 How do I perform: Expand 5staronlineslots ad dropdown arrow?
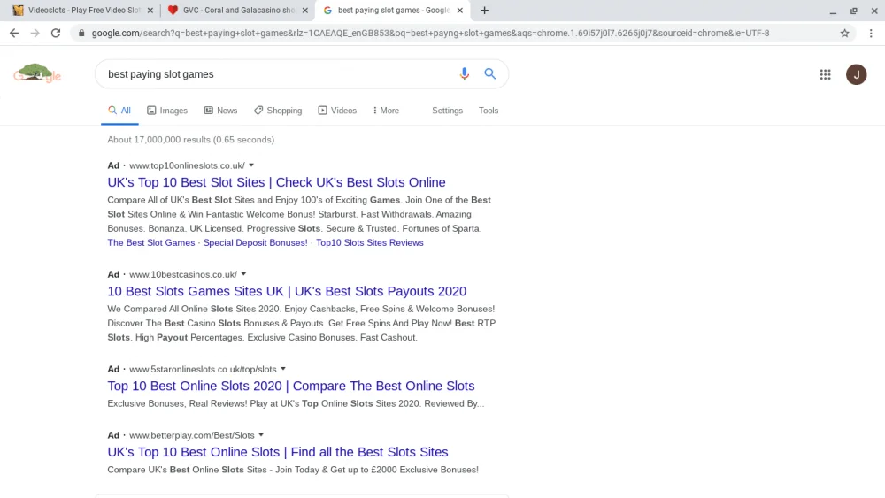(x=283, y=369)
